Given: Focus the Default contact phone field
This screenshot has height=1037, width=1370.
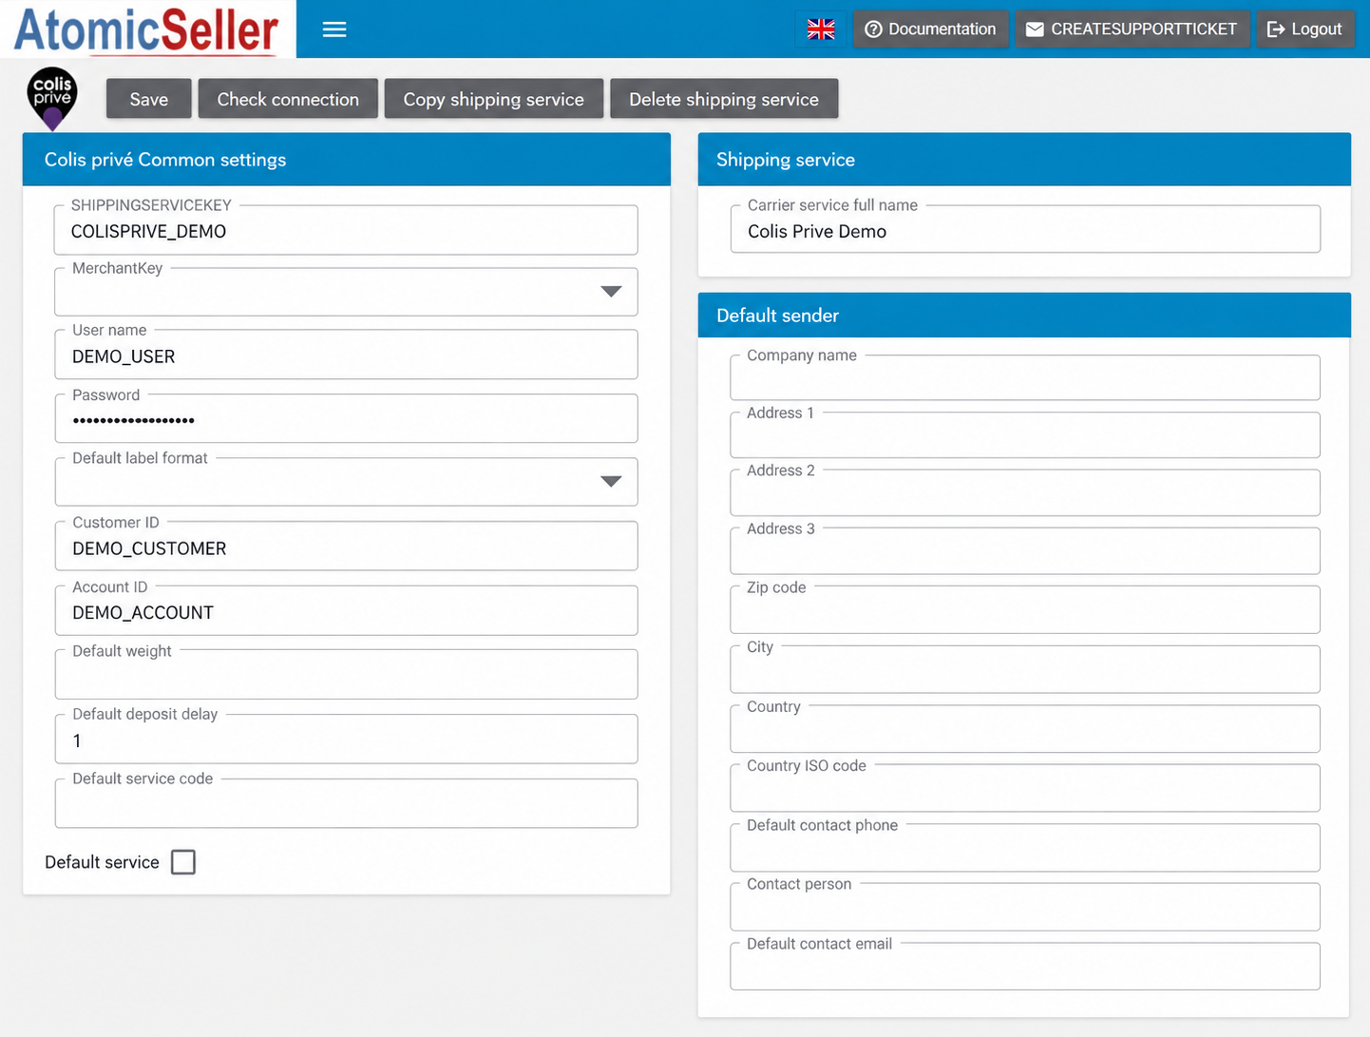Looking at the screenshot, I should tap(1025, 848).
